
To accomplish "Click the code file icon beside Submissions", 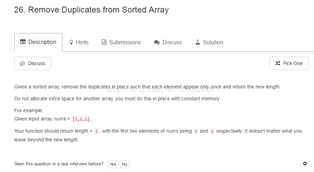I will click(x=104, y=42).
